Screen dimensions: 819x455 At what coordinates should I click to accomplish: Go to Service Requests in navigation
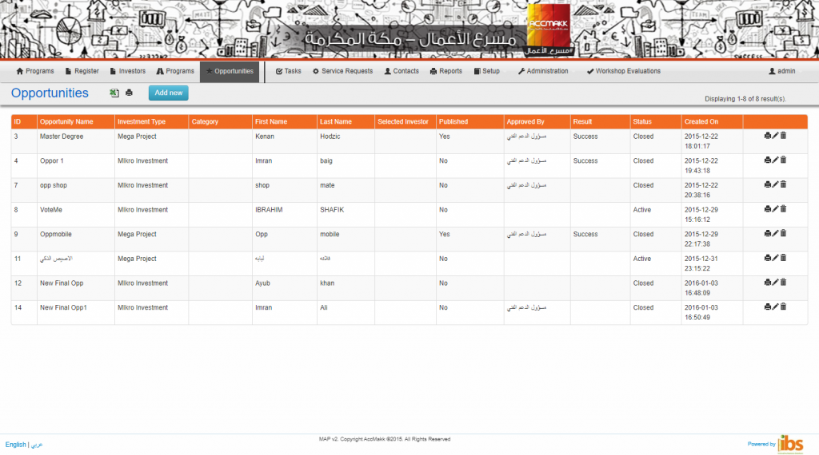[342, 71]
